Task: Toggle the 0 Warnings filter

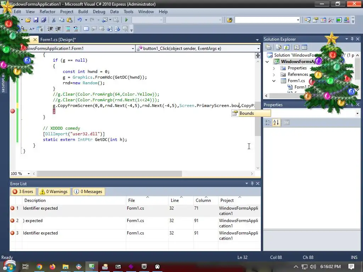Action: click(54, 192)
